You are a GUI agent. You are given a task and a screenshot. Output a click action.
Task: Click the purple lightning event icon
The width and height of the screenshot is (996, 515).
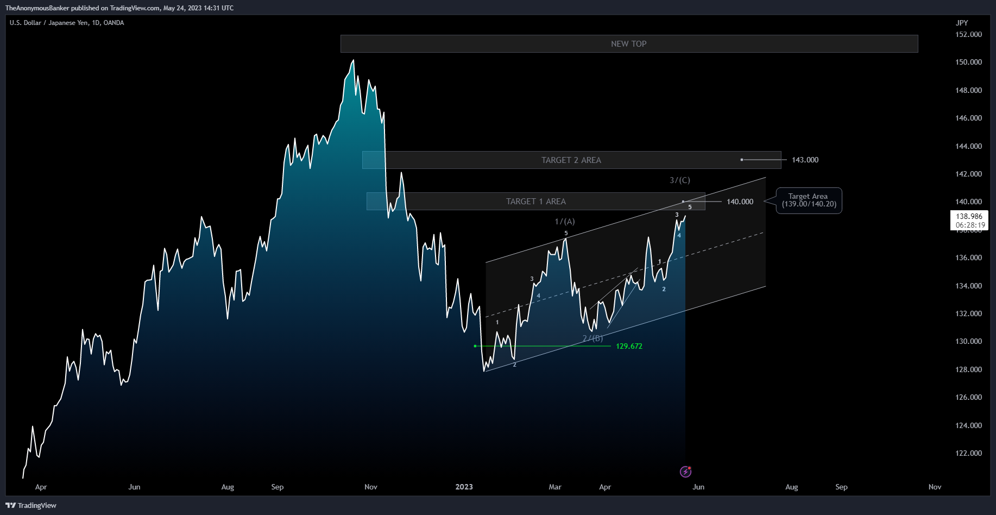pyautogui.click(x=685, y=472)
